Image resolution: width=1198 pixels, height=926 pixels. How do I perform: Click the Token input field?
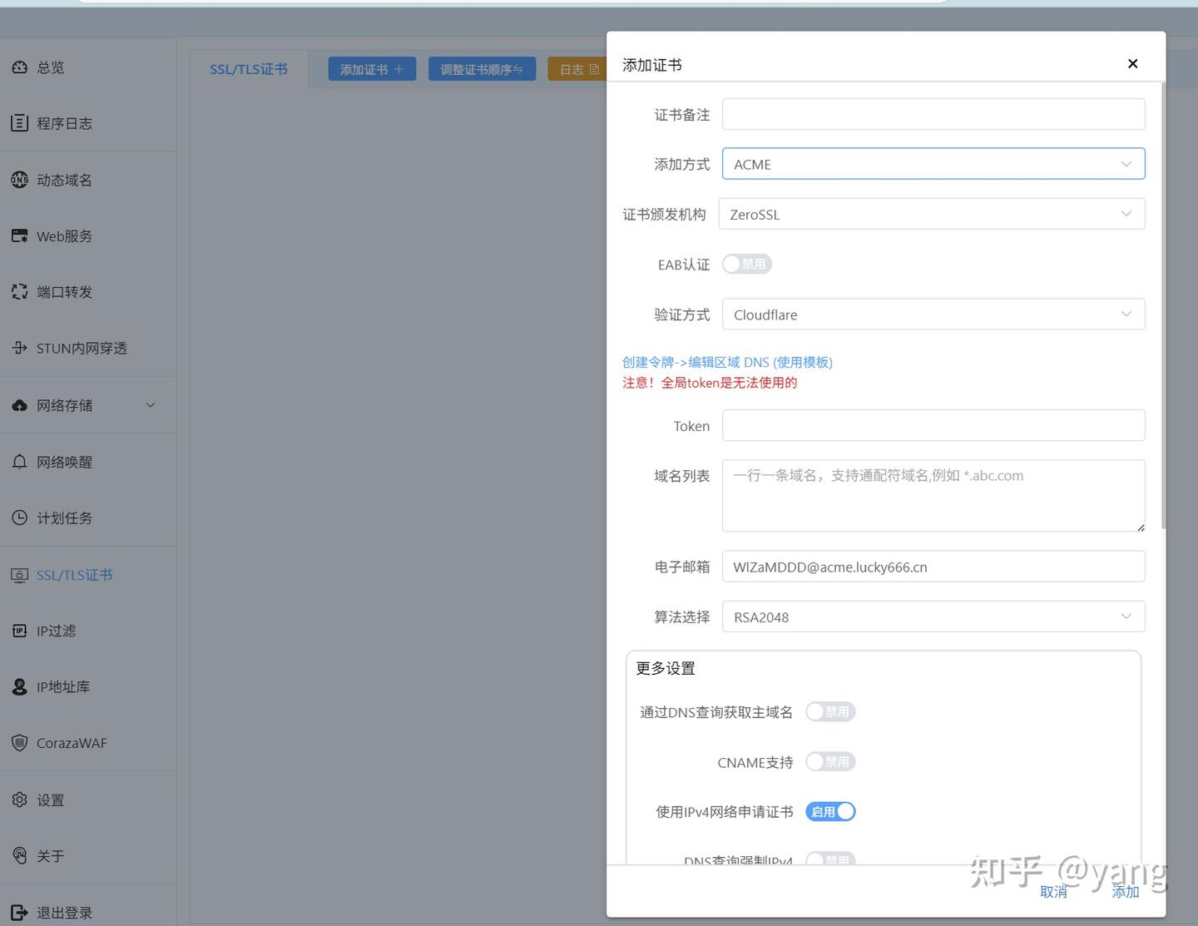coord(933,425)
